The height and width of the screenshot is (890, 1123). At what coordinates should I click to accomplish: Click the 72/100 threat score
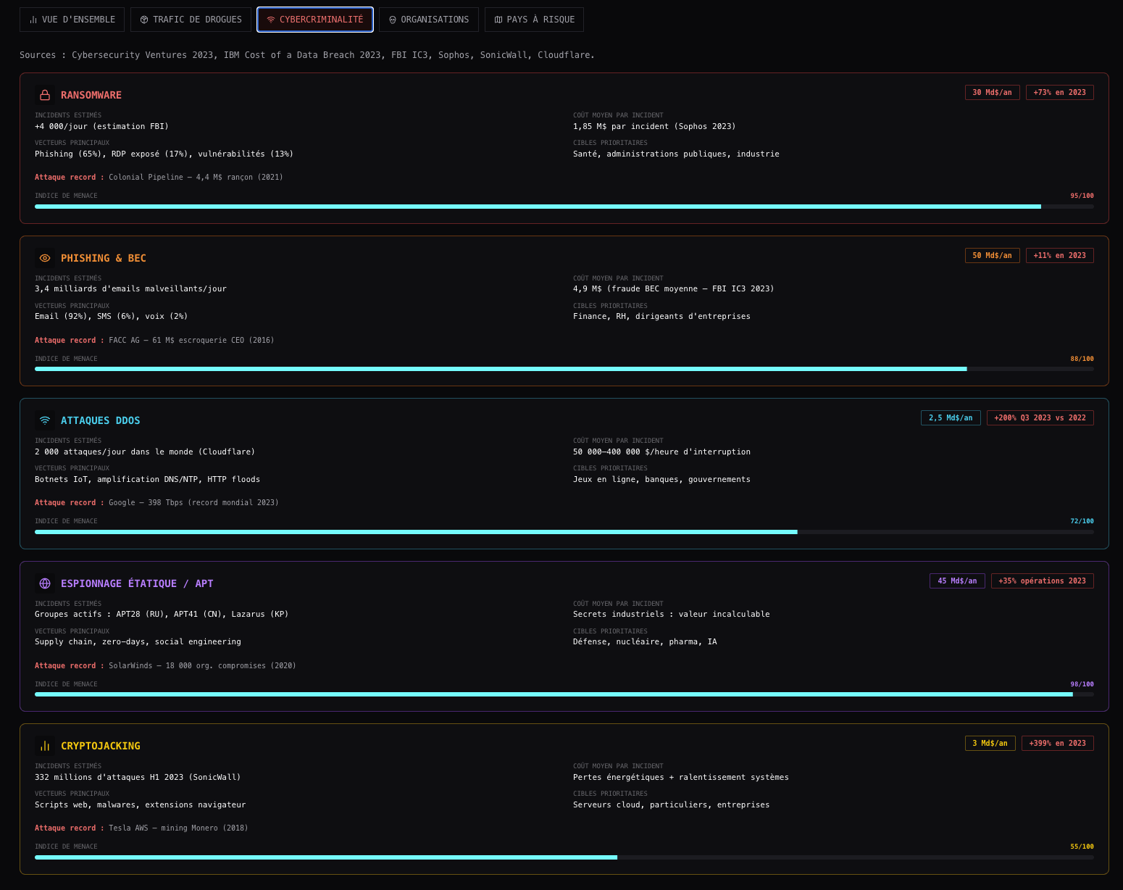[1082, 521]
